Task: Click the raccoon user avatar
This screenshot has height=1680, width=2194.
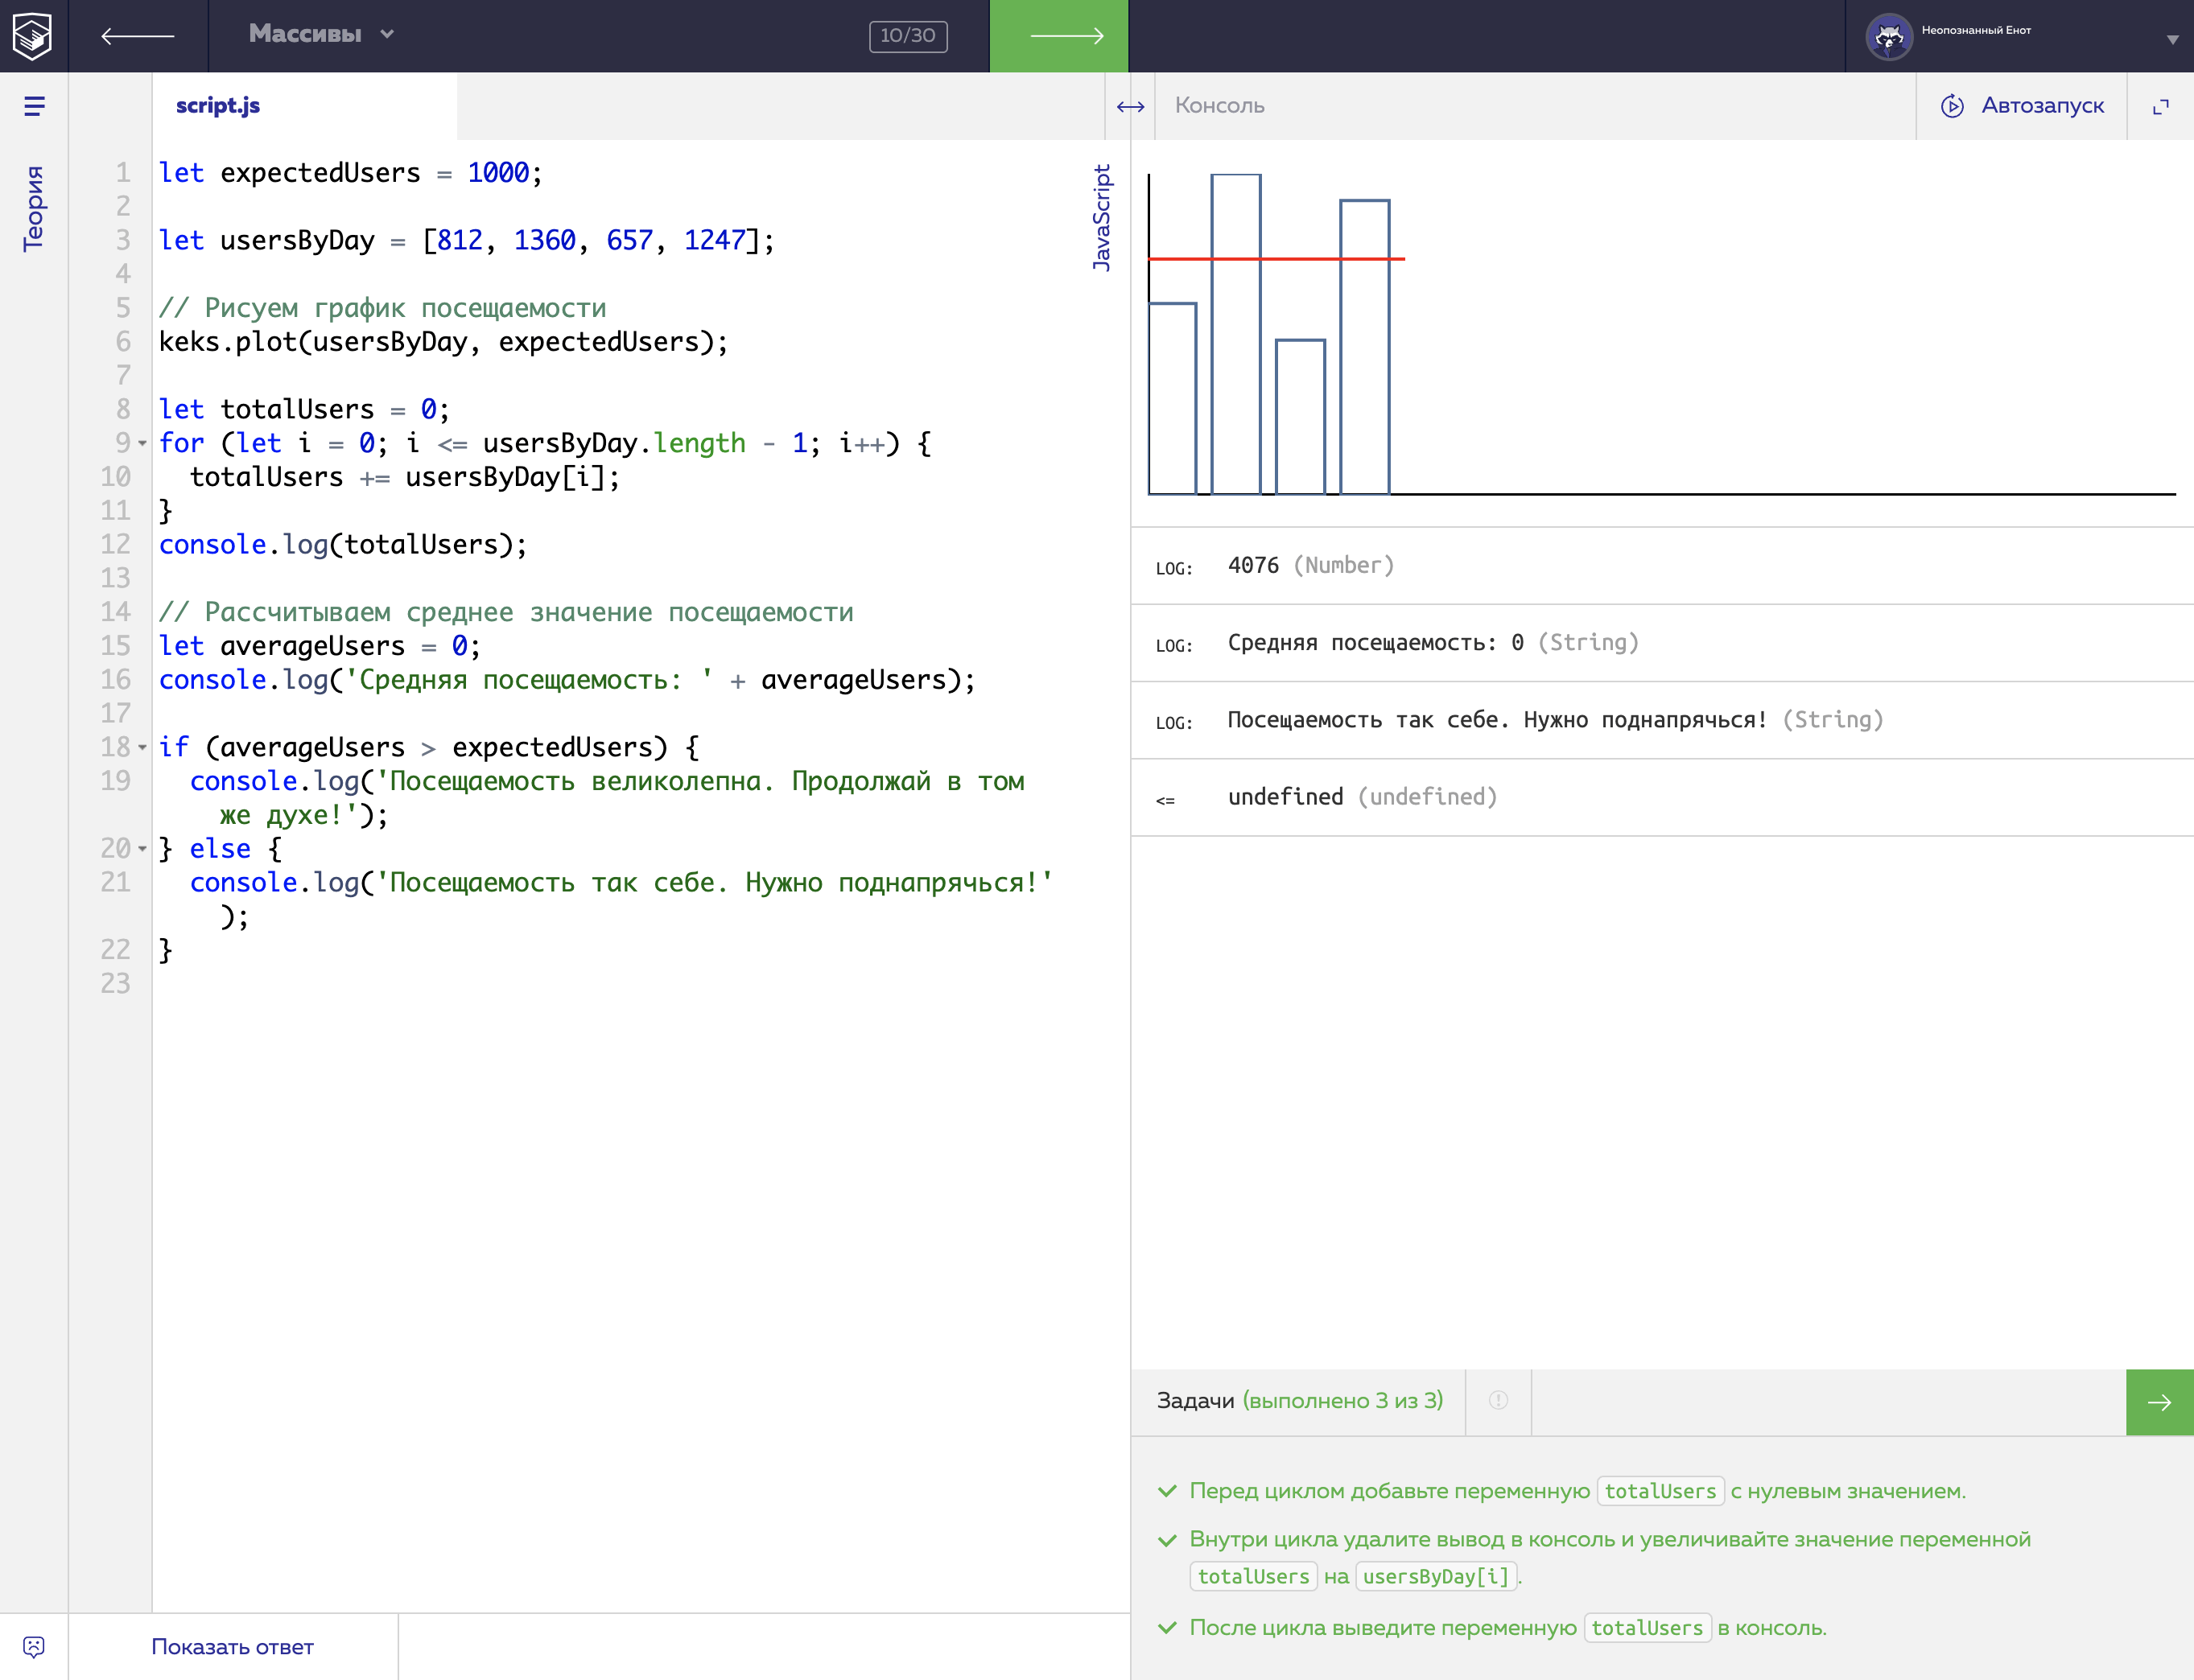Action: (1888, 37)
